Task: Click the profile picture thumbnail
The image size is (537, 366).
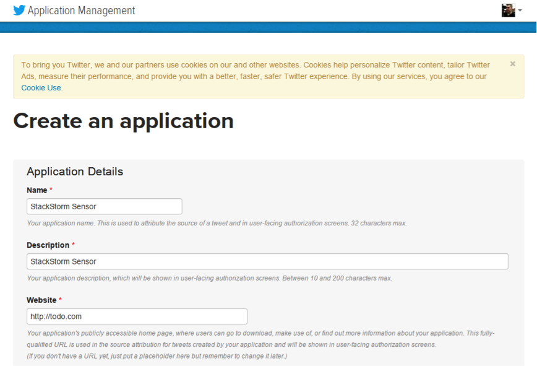Action: click(x=509, y=11)
